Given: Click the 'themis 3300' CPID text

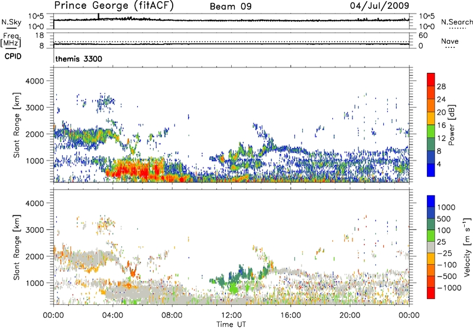Looking at the screenshot, I should coord(79,59).
